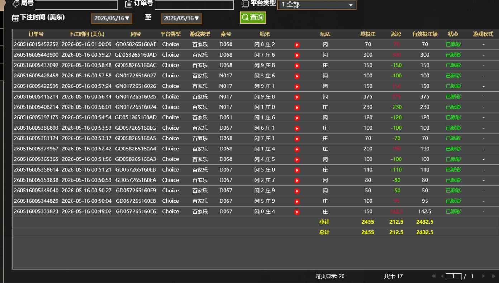Go to the first page arrow
This screenshot has width=499, height=283.
click(x=434, y=276)
